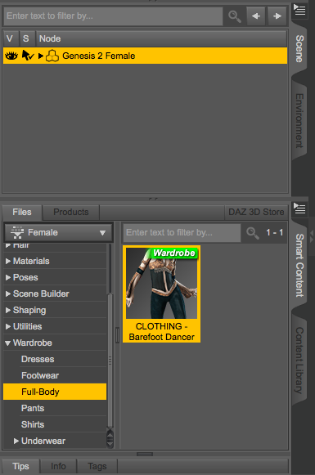
Task: Collapse the Wardrobe category
Action: [8, 343]
